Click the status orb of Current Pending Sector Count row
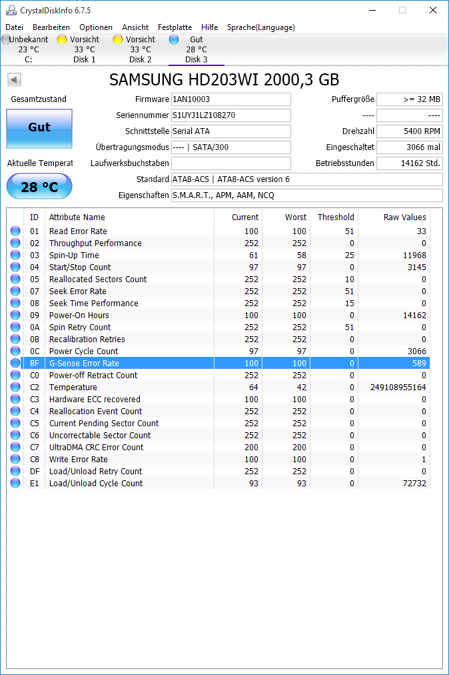 15,424
